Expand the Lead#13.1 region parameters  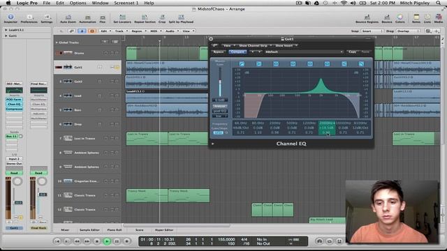pos(6,30)
